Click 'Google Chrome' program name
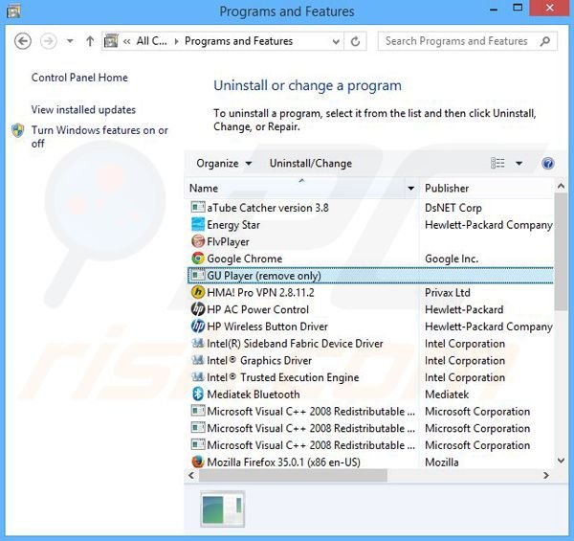The width and height of the screenshot is (574, 541). [x=245, y=259]
